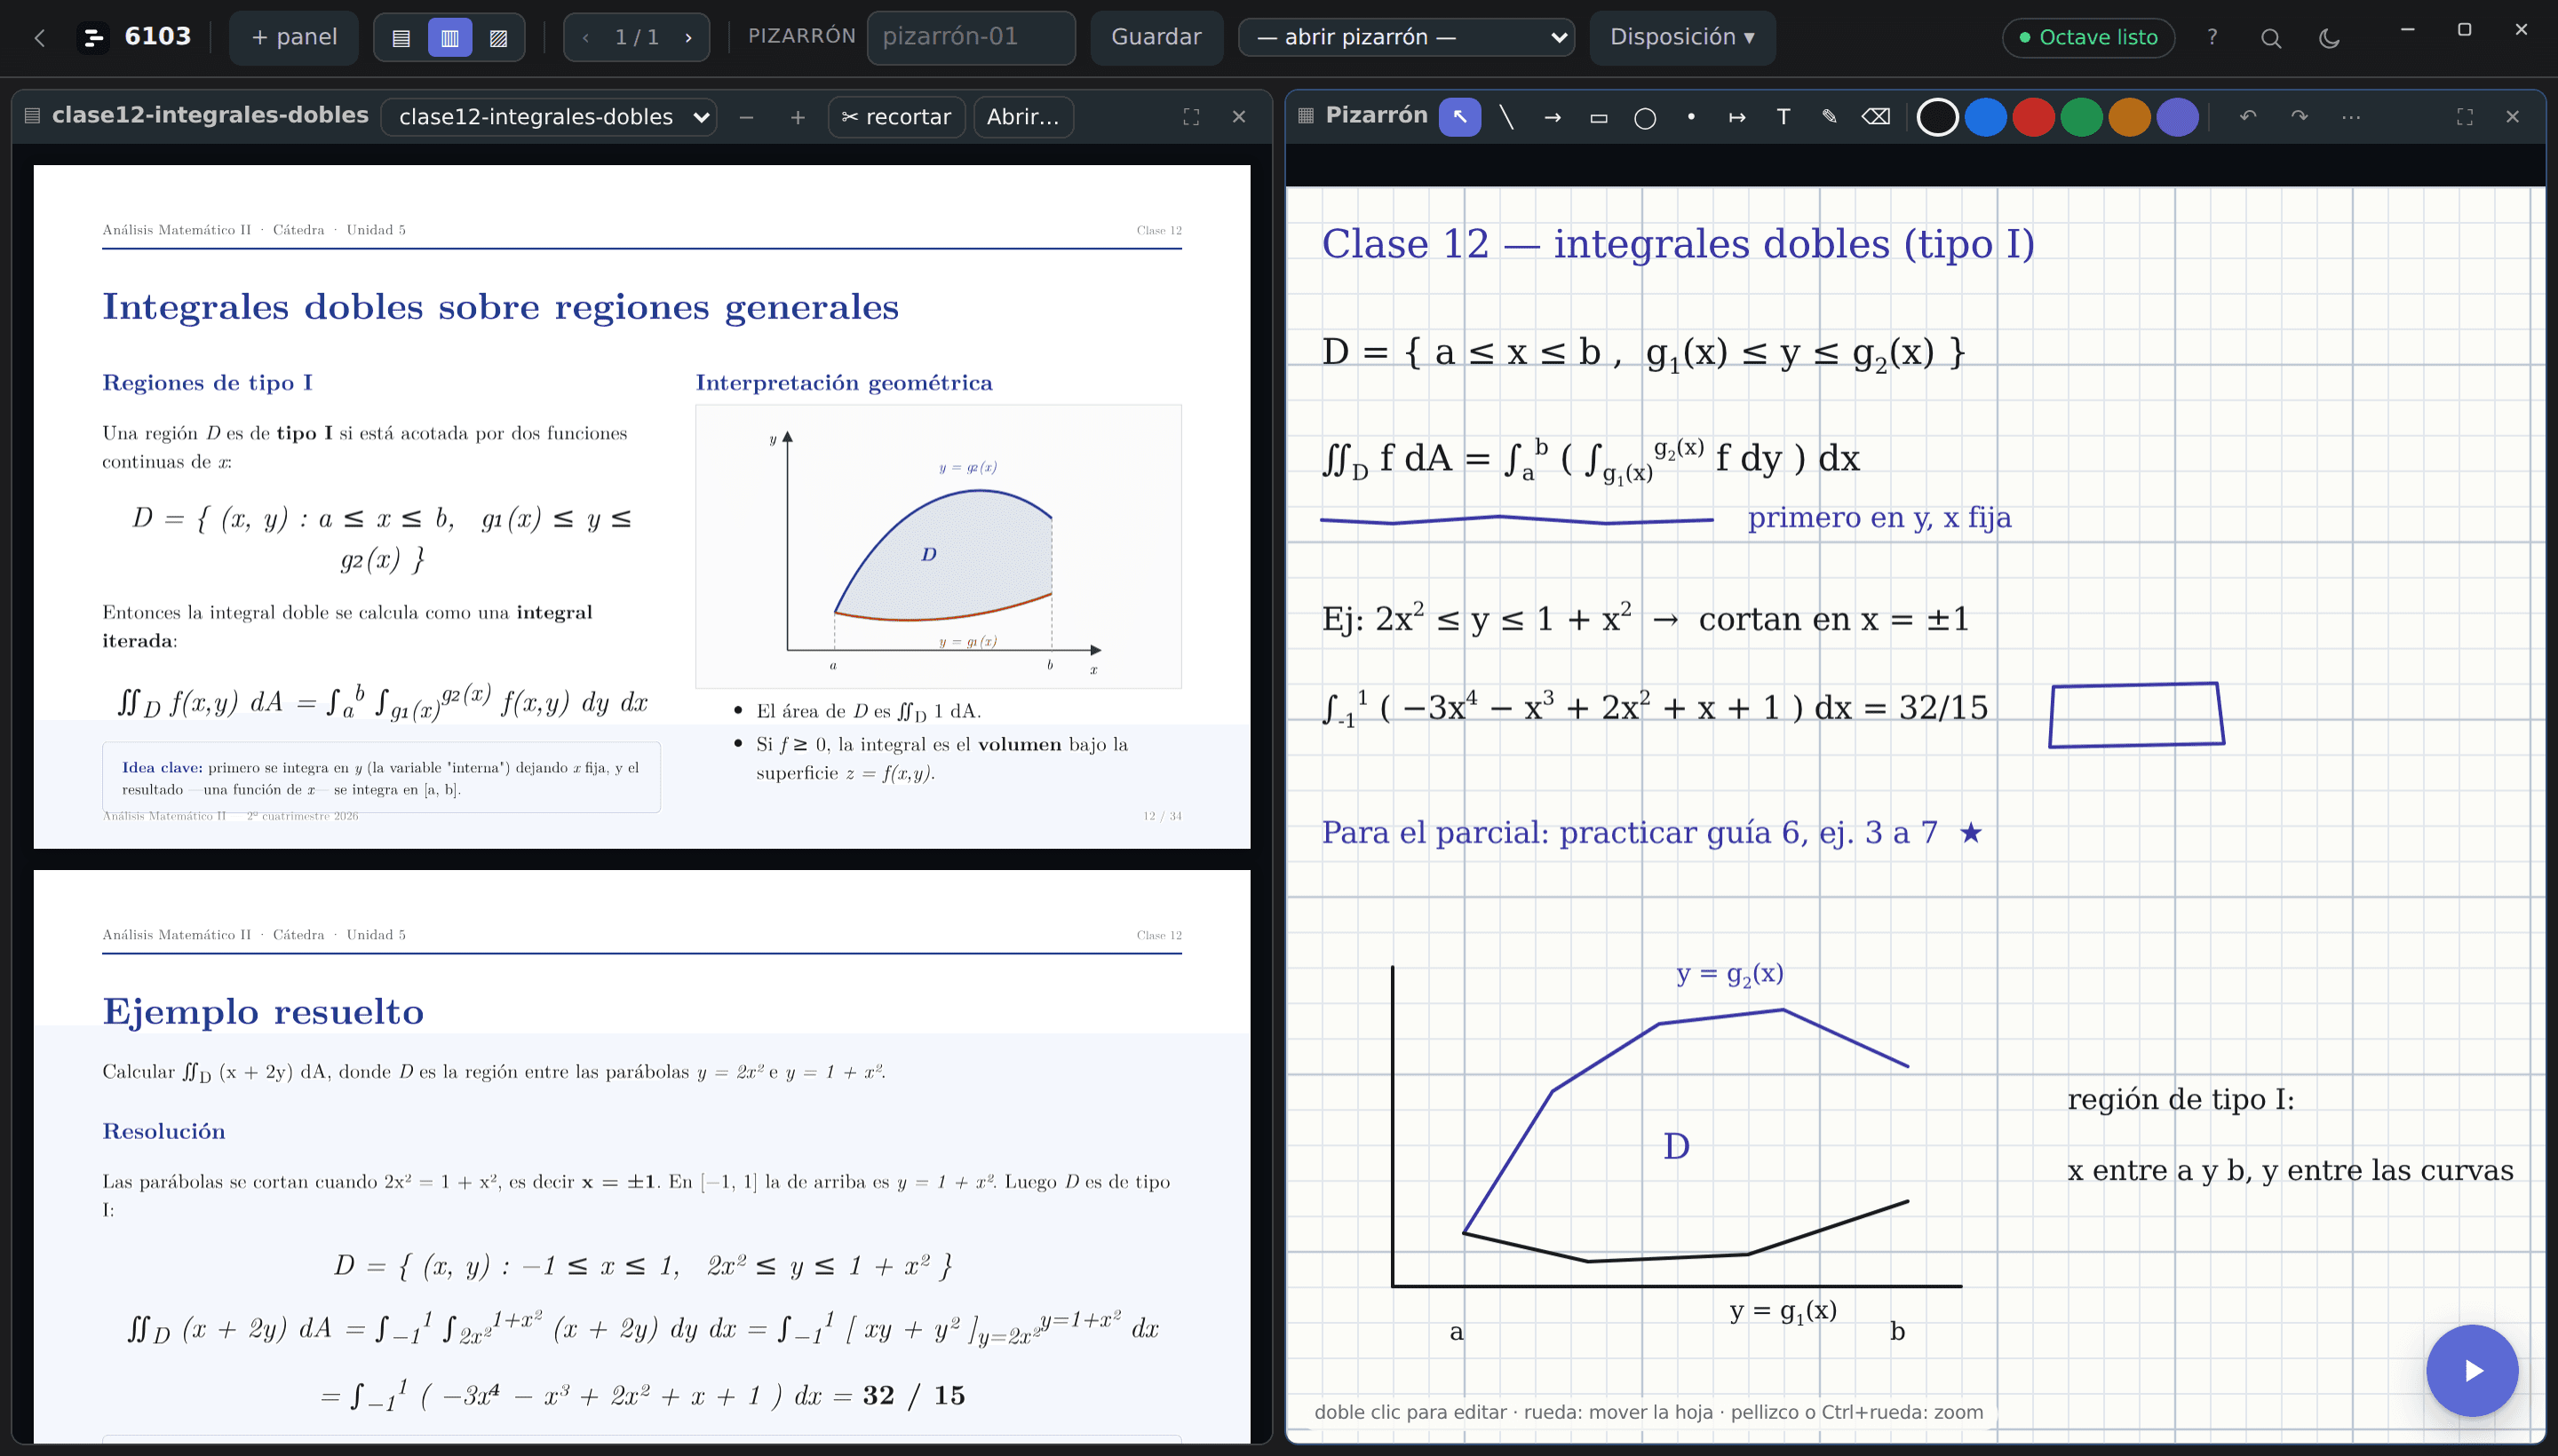Screen dimensions: 2558x1456
Task: Pick the red color swatch
Action: click(x=2034, y=117)
